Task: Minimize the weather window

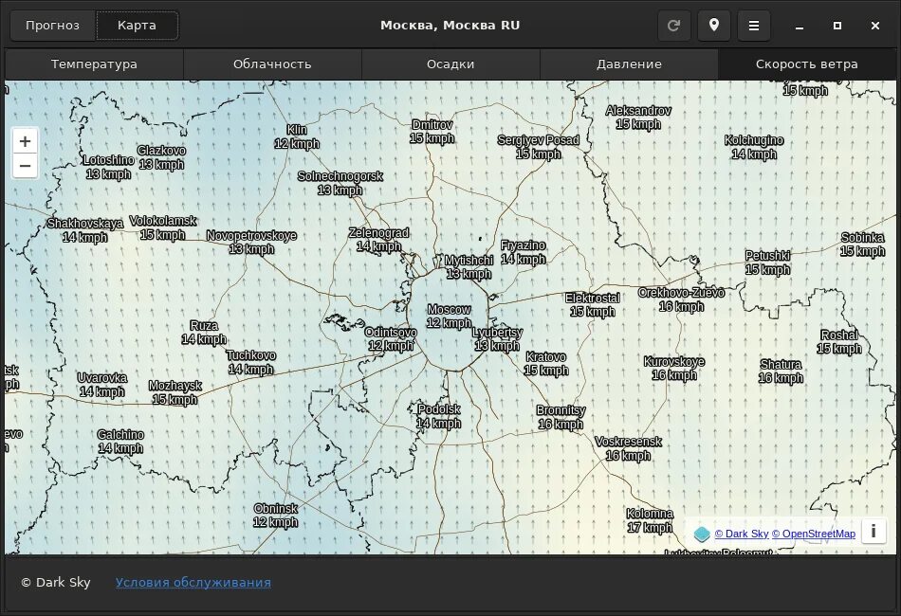Action: pyautogui.click(x=800, y=26)
